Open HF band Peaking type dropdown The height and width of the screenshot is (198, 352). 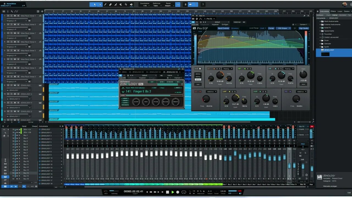289,68
